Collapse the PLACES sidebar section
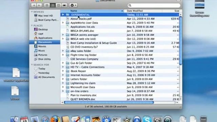The width and height of the screenshot is (217, 122). pyautogui.click(x=32, y=26)
